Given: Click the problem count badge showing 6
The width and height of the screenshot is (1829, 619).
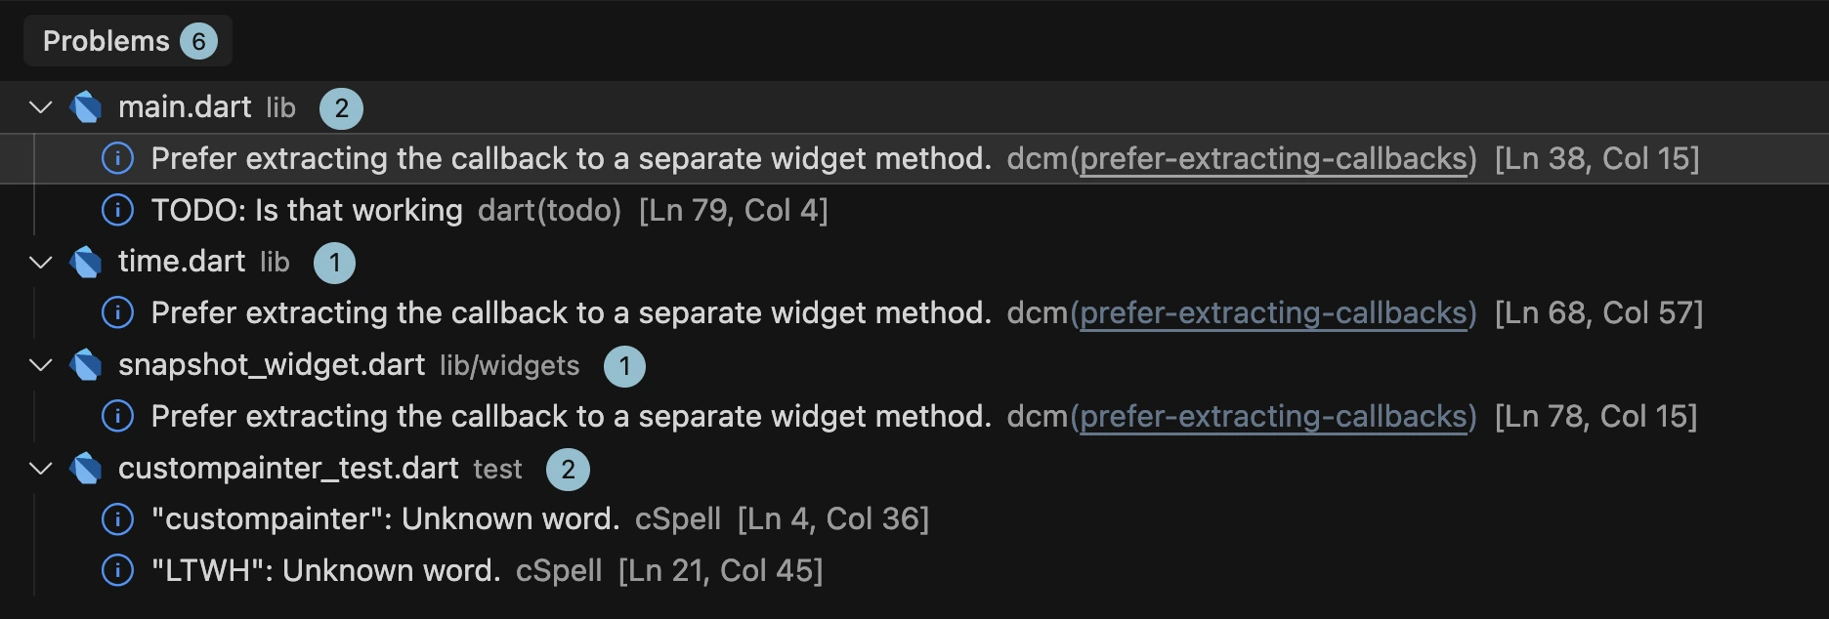Looking at the screenshot, I should coord(201,40).
